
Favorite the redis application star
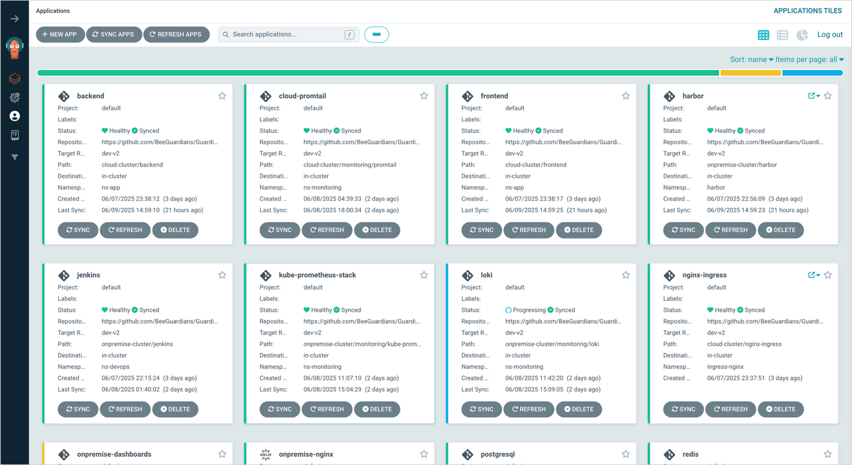pyautogui.click(x=827, y=454)
